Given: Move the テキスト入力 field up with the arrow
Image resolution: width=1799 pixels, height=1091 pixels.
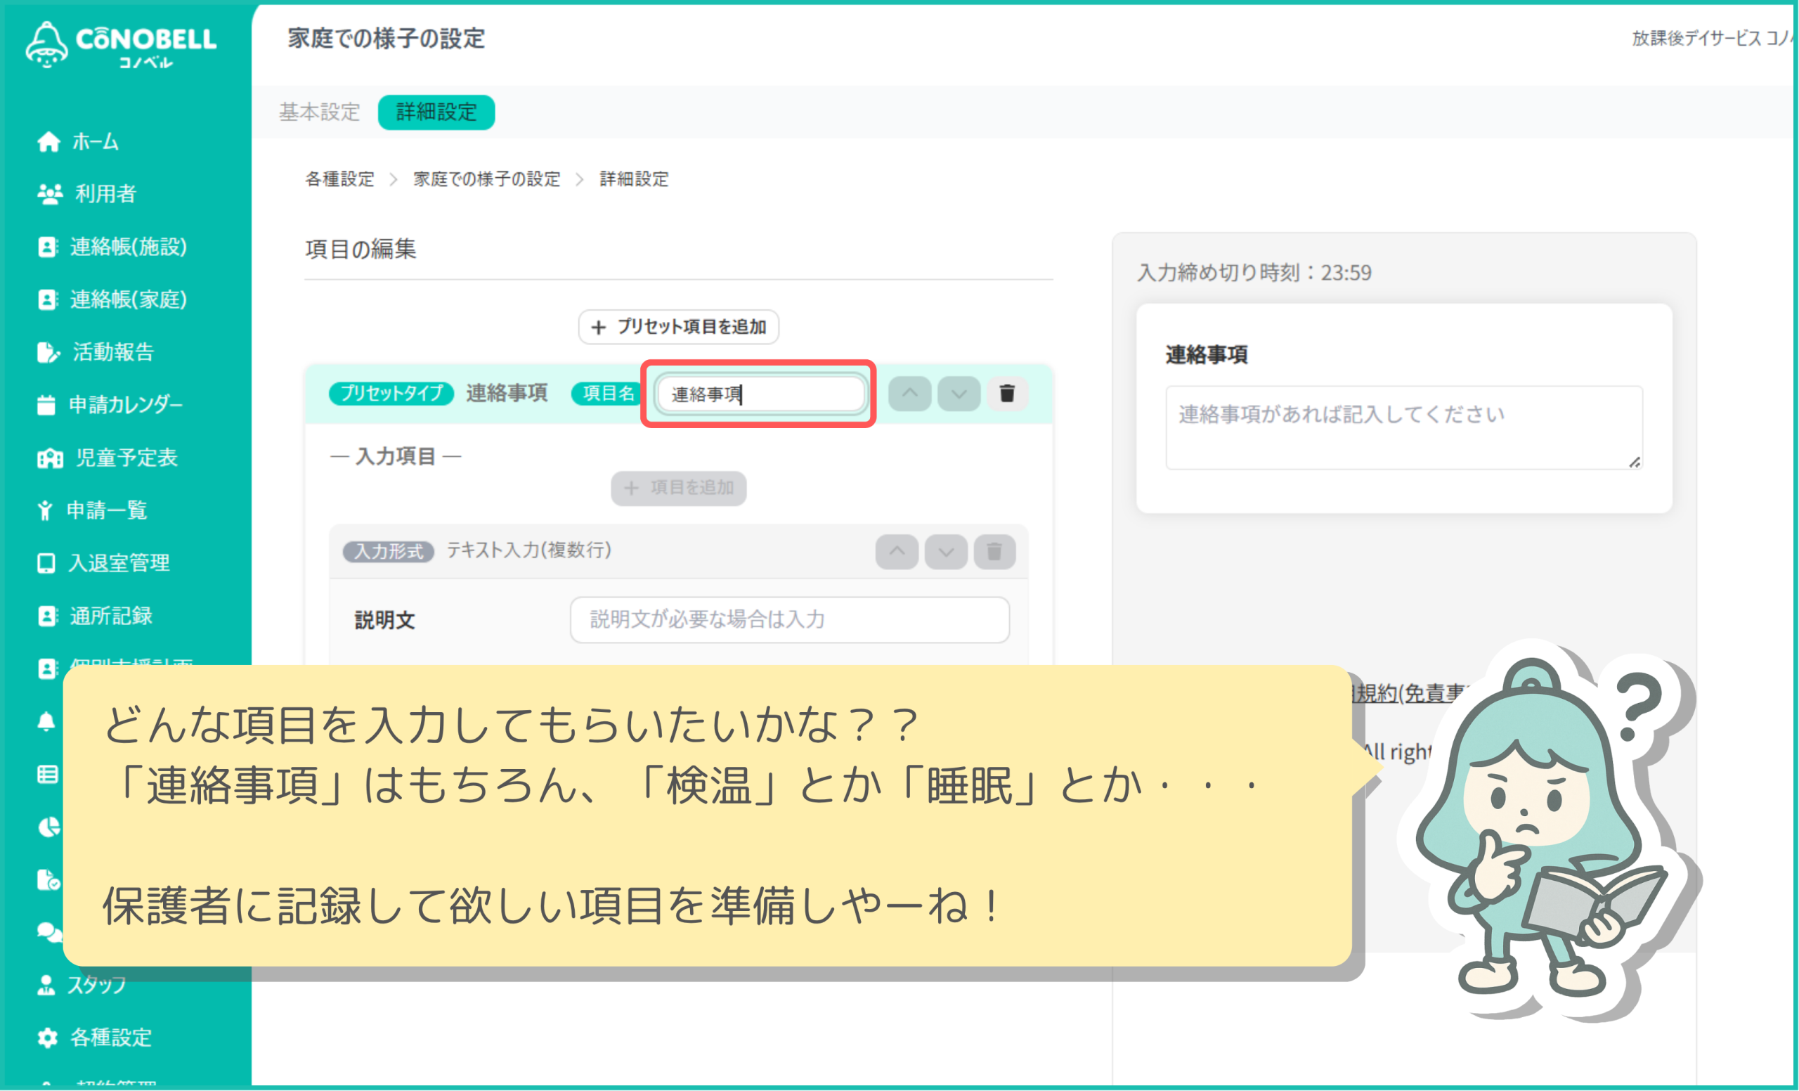Looking at the screenshot, I should click(897, 551).
